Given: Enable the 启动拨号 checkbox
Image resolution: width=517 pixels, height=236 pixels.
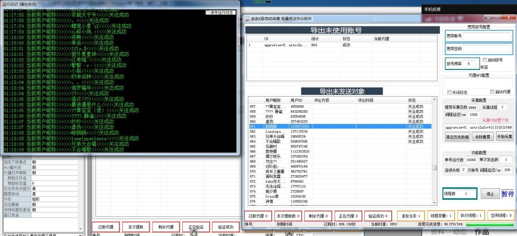Looking at the screenshot, I should coord(485,60).
